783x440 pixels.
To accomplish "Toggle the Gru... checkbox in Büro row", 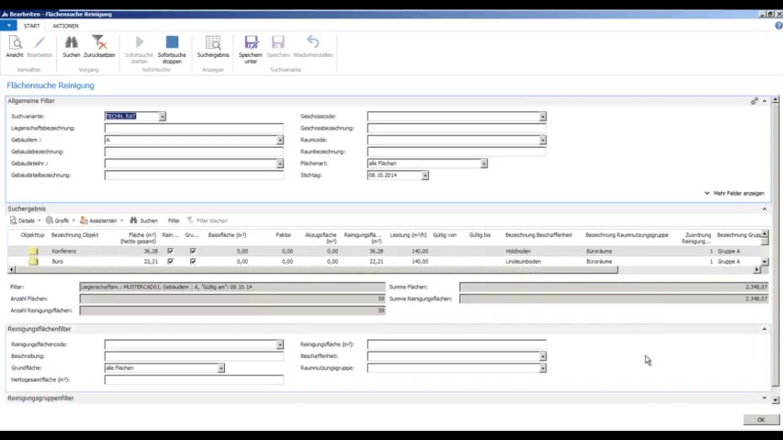I will (193, 261).
